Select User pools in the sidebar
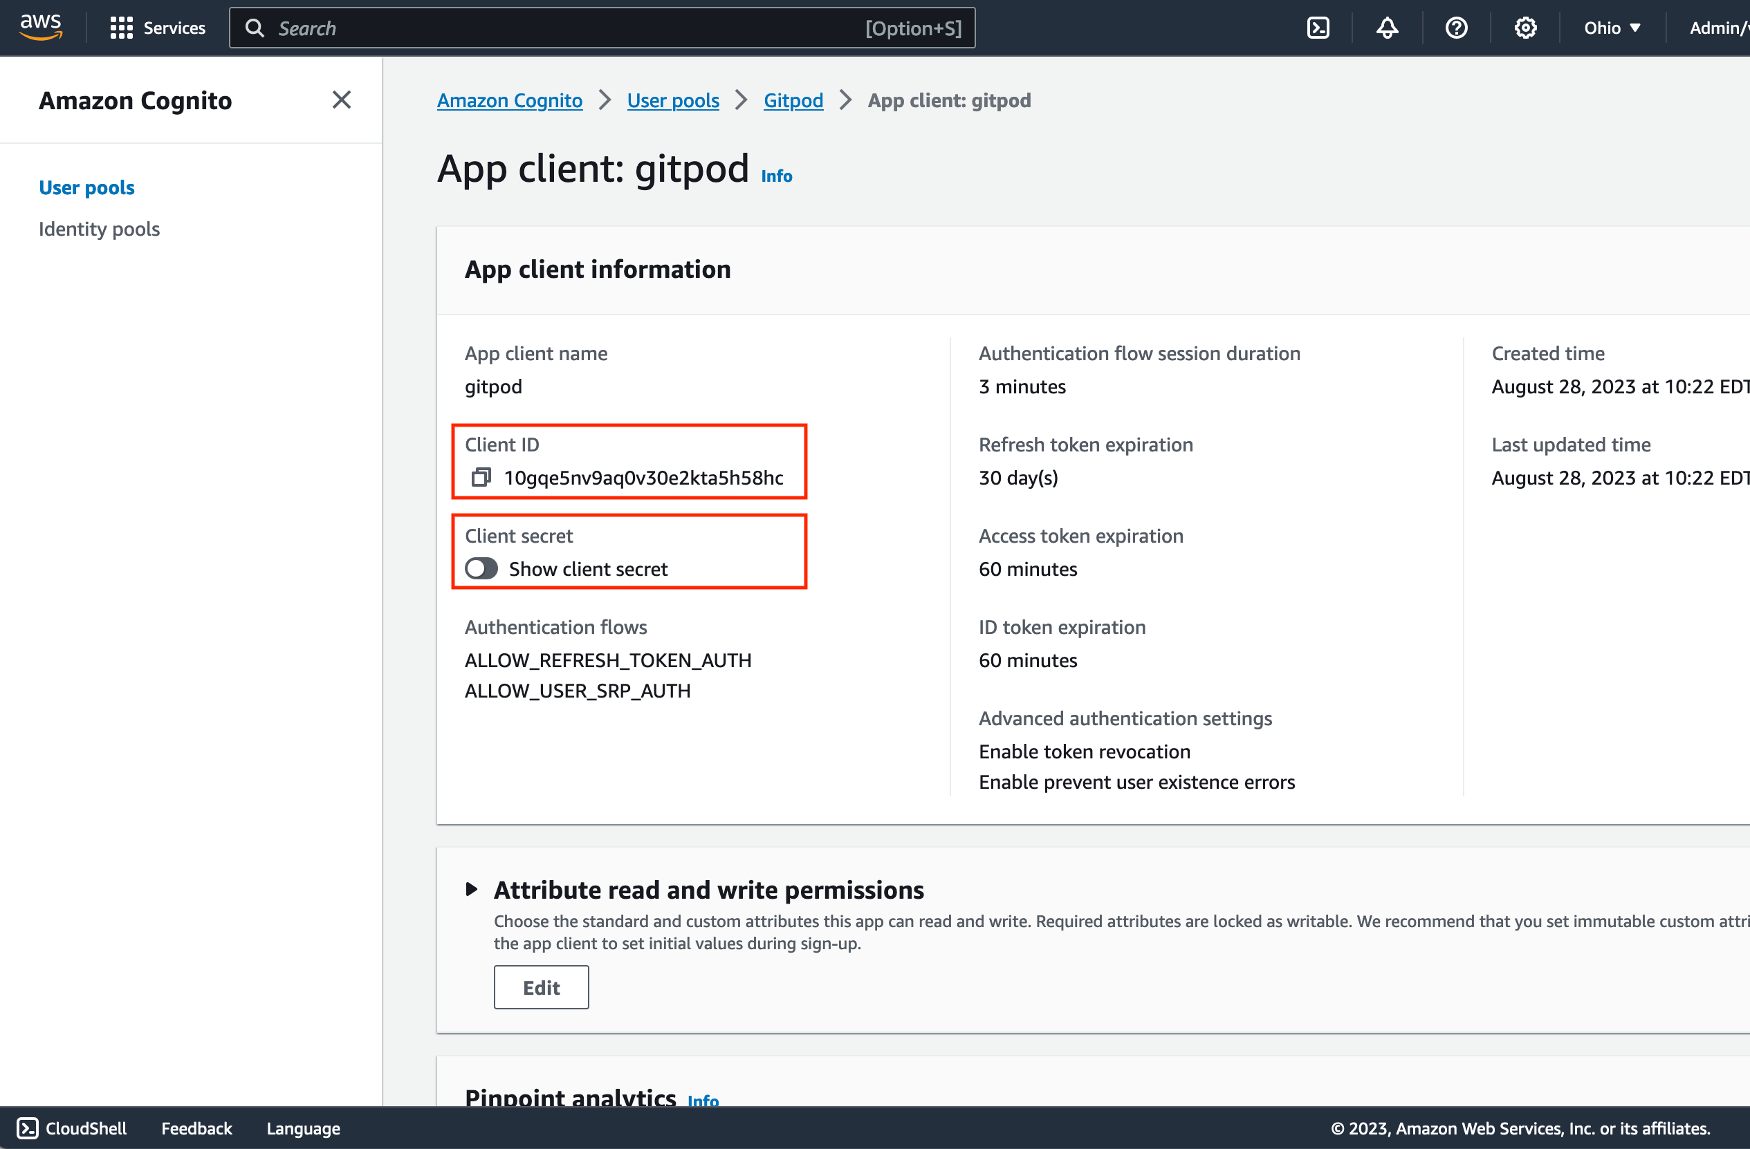 (x=86, y=187)
